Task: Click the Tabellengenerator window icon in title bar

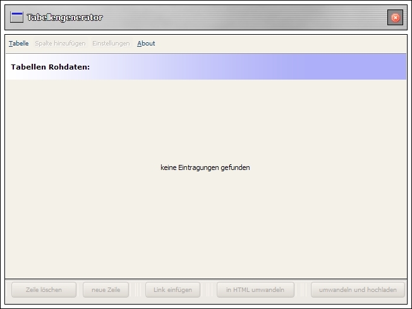Action: (x=17, y=18)
